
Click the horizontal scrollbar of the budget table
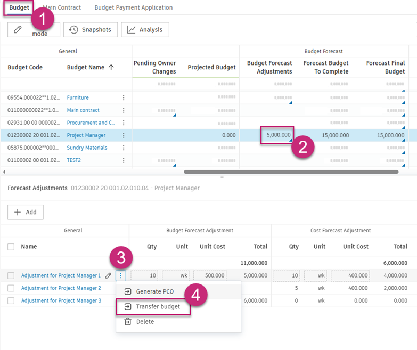coord(291,172)
